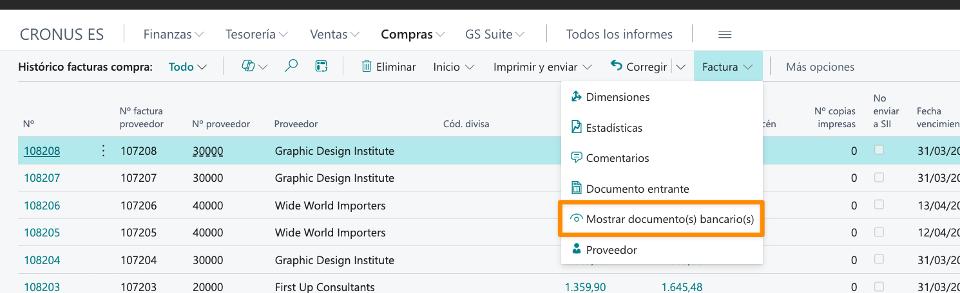Select Dimensiones from the Factura menu
960x293 pixels.
(617, 97)
